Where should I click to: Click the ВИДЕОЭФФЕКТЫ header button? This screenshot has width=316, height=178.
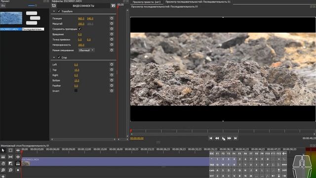[x=83, y=6]
